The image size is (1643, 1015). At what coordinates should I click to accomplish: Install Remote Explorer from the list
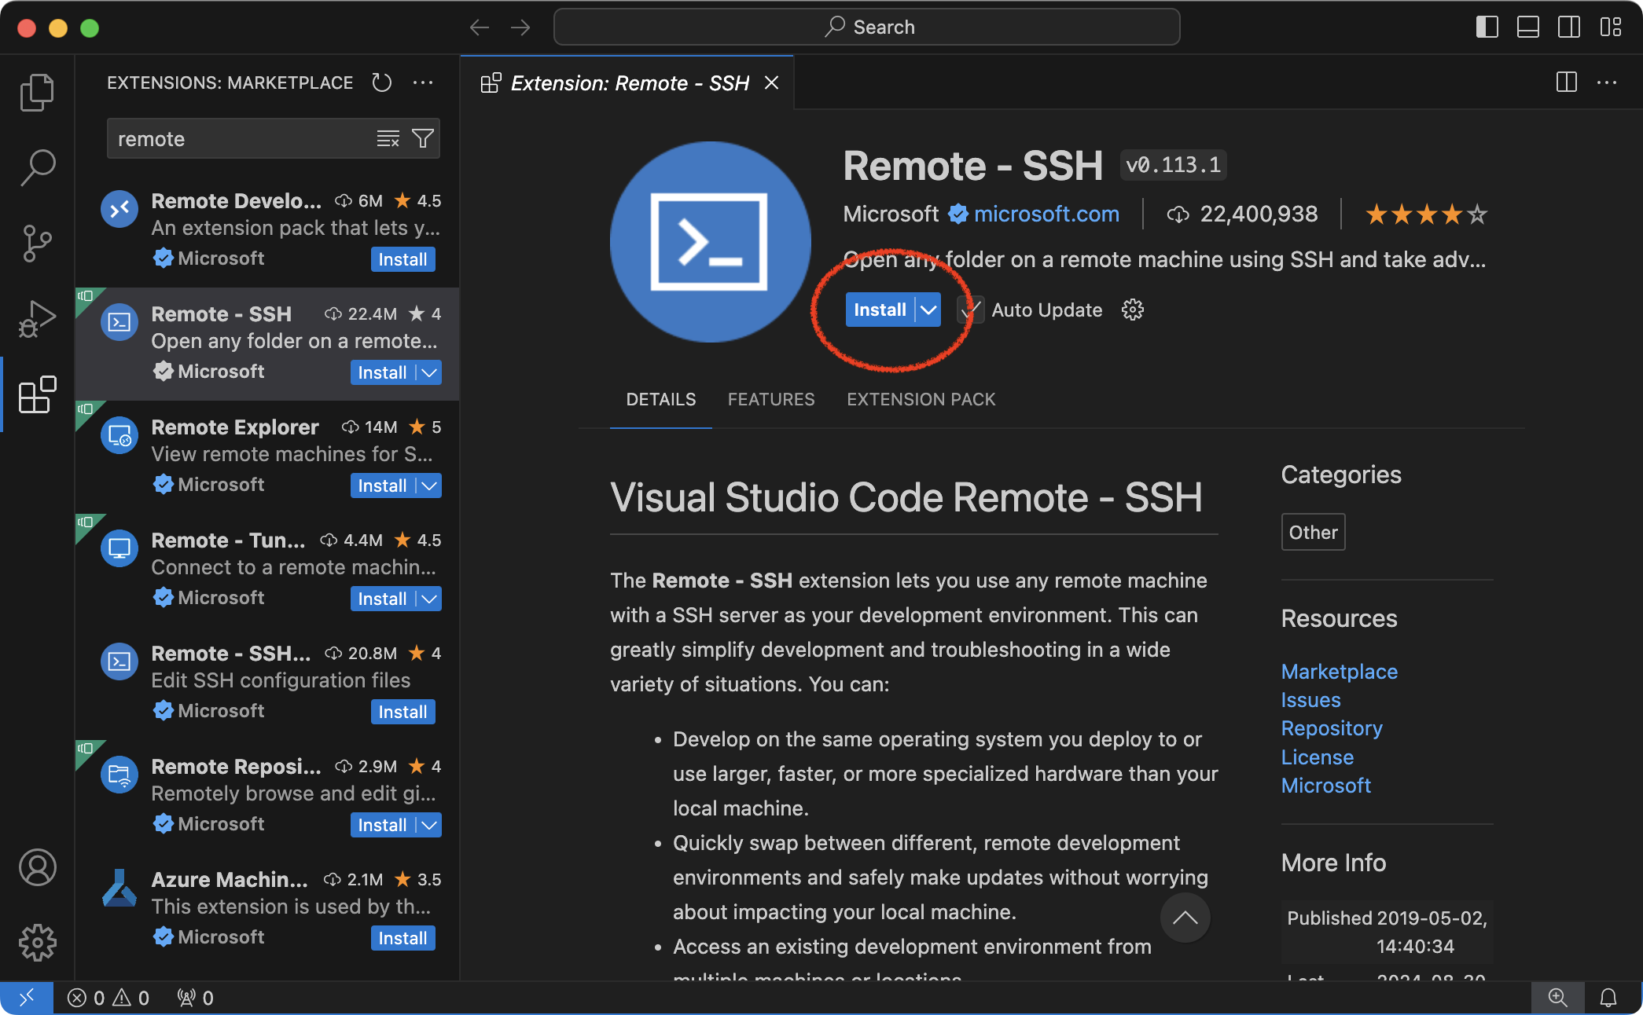tap(383, 486)
